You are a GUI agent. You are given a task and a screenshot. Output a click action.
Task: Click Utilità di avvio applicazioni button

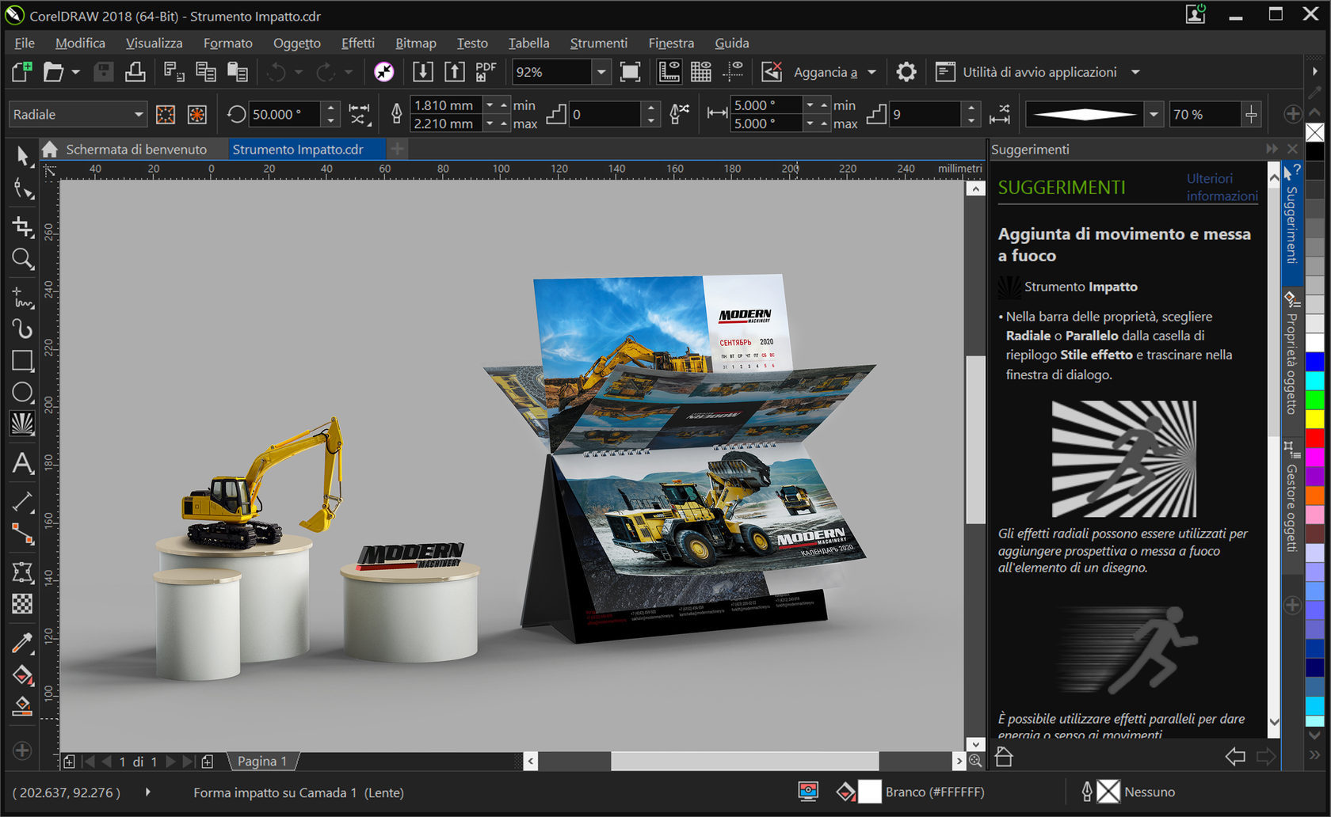1027,72
